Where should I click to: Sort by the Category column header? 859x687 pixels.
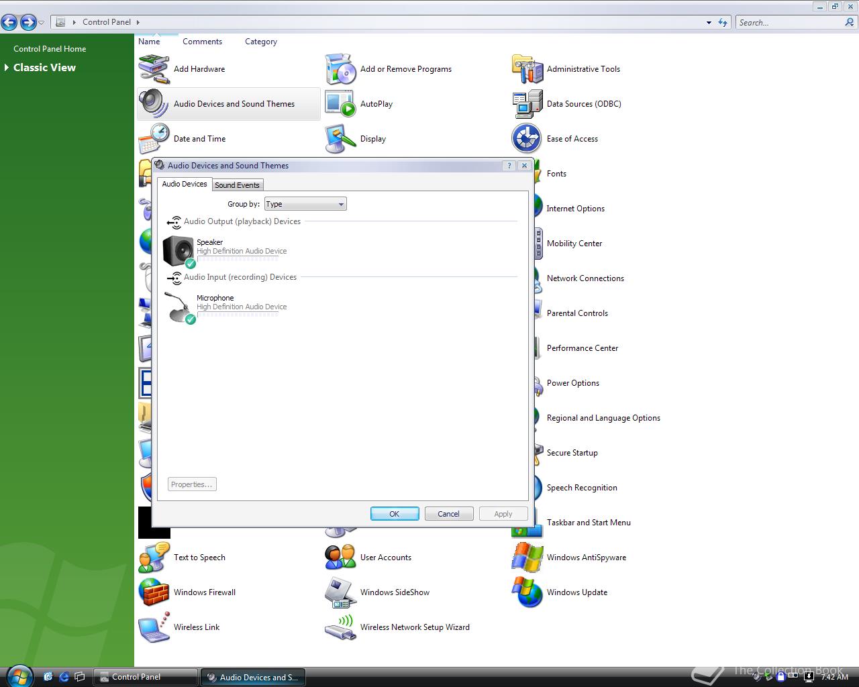click(261, 42)
